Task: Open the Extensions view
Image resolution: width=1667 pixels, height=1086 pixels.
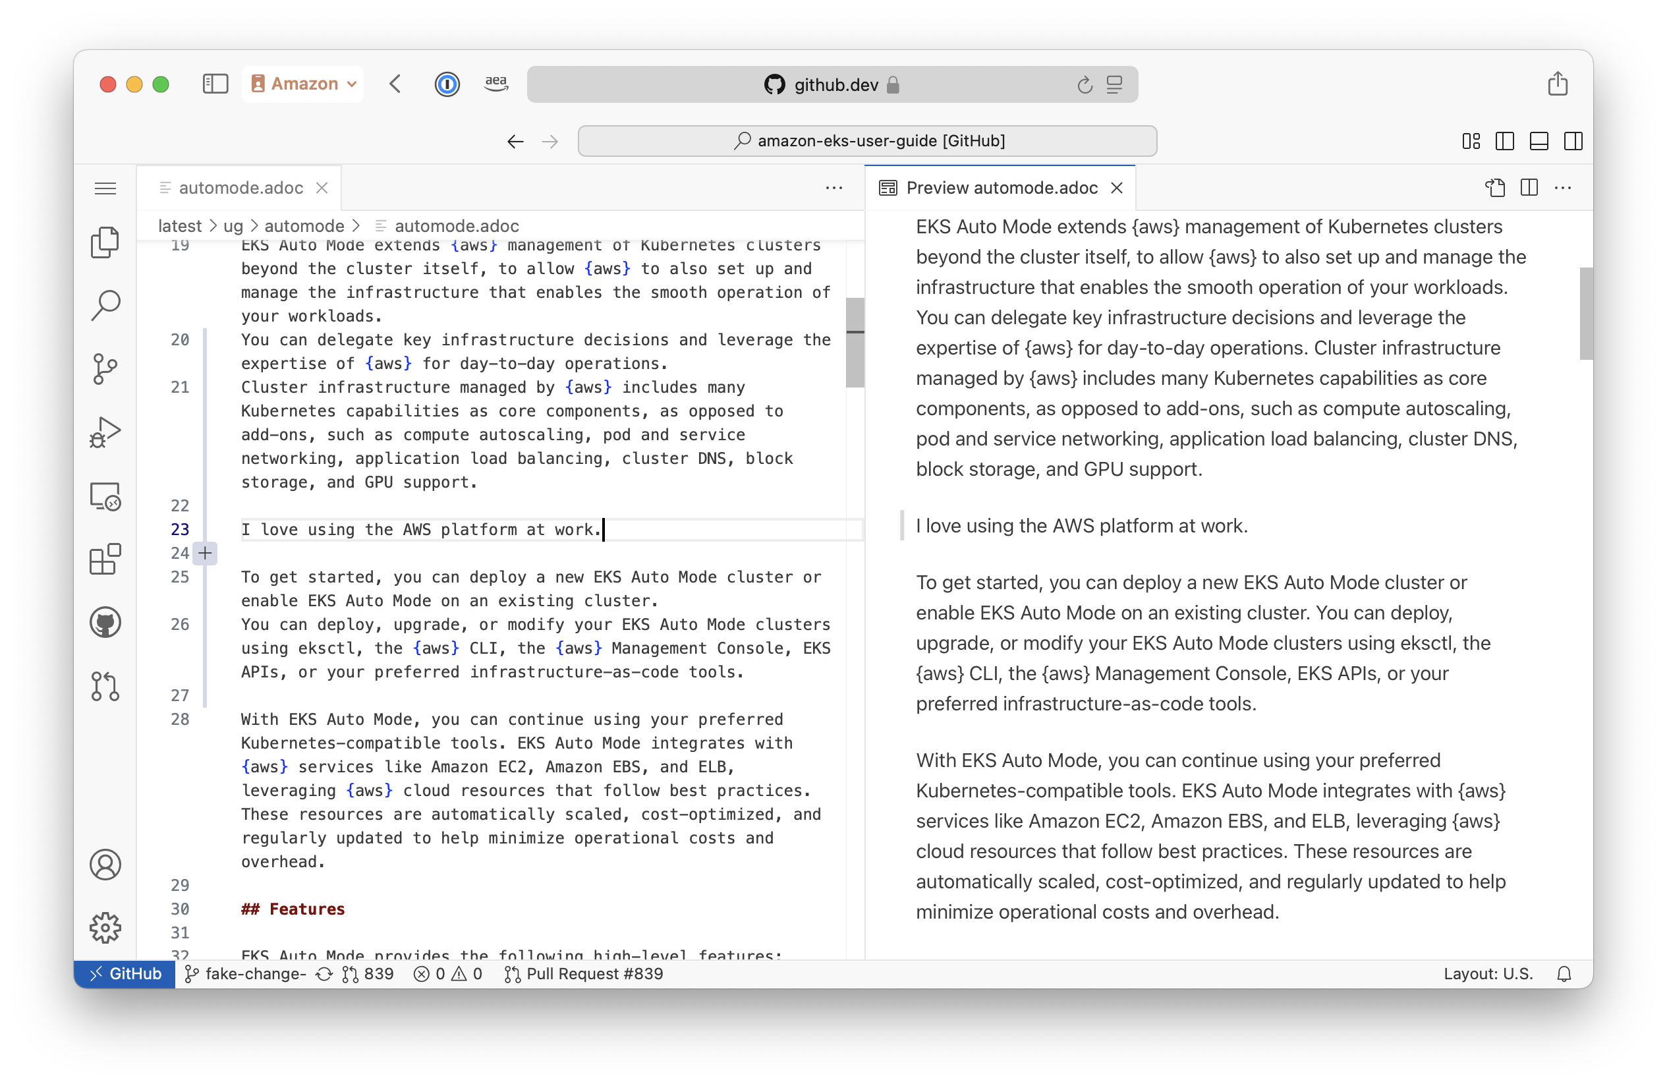Action: coord(105,558)
